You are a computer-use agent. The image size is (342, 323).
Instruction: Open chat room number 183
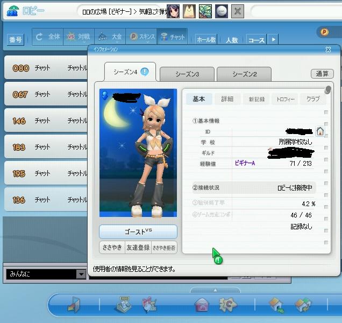[x=46, y=147]
